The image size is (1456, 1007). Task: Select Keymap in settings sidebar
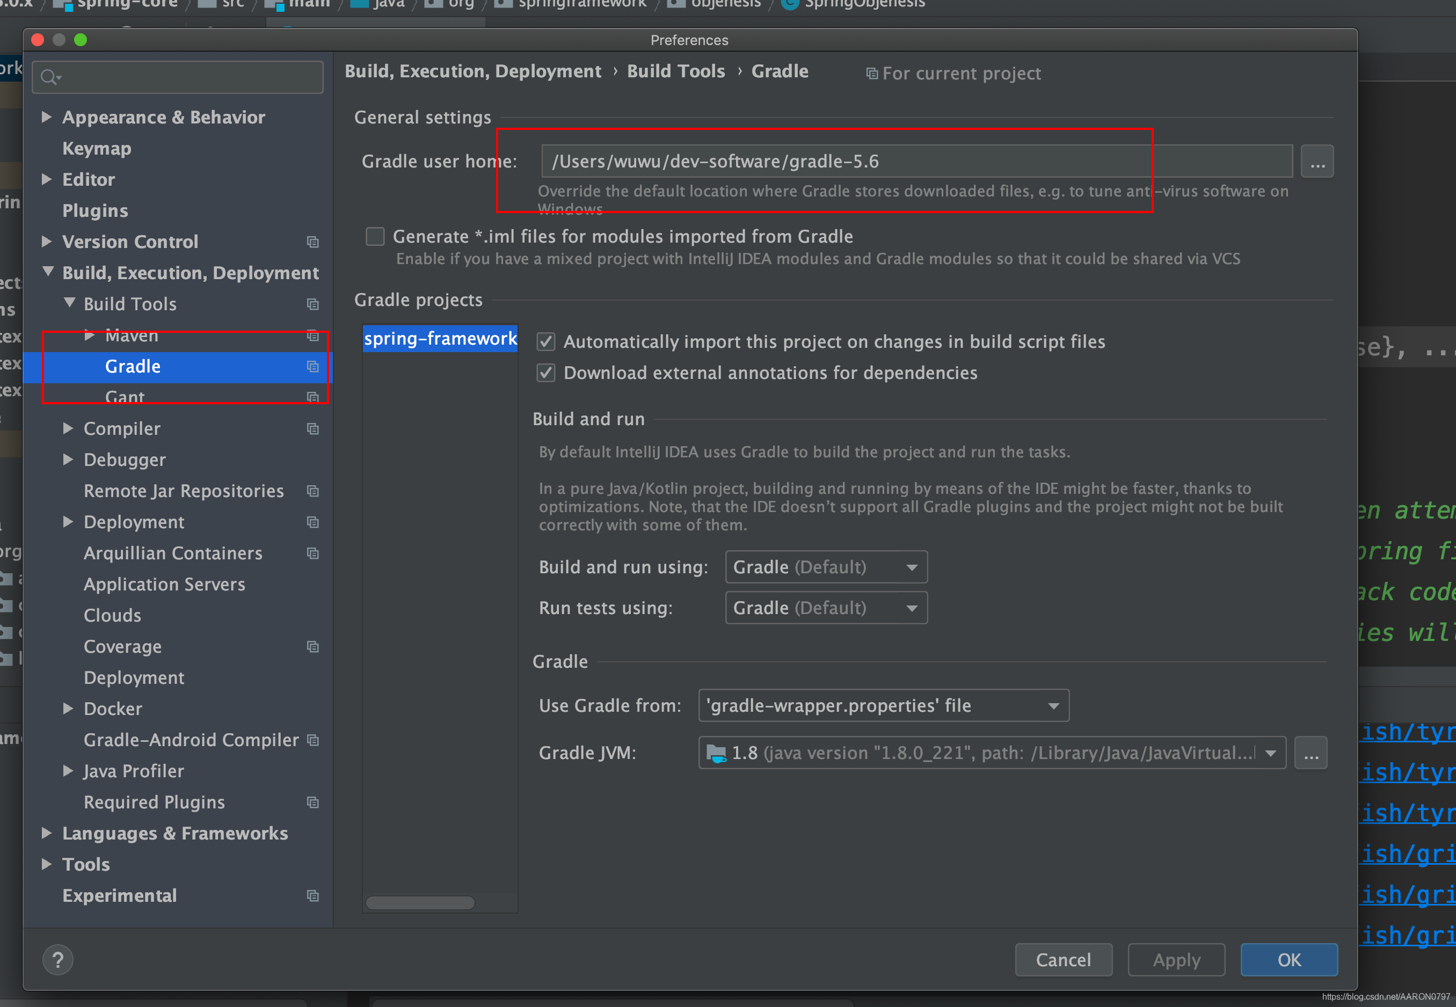[x=97, y=148]
